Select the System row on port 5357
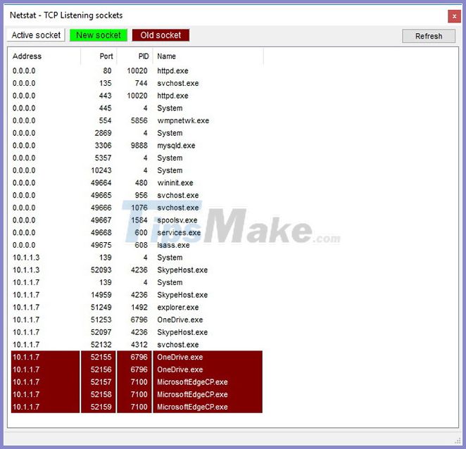Viewport: 466px width, 449px height. 137,158
